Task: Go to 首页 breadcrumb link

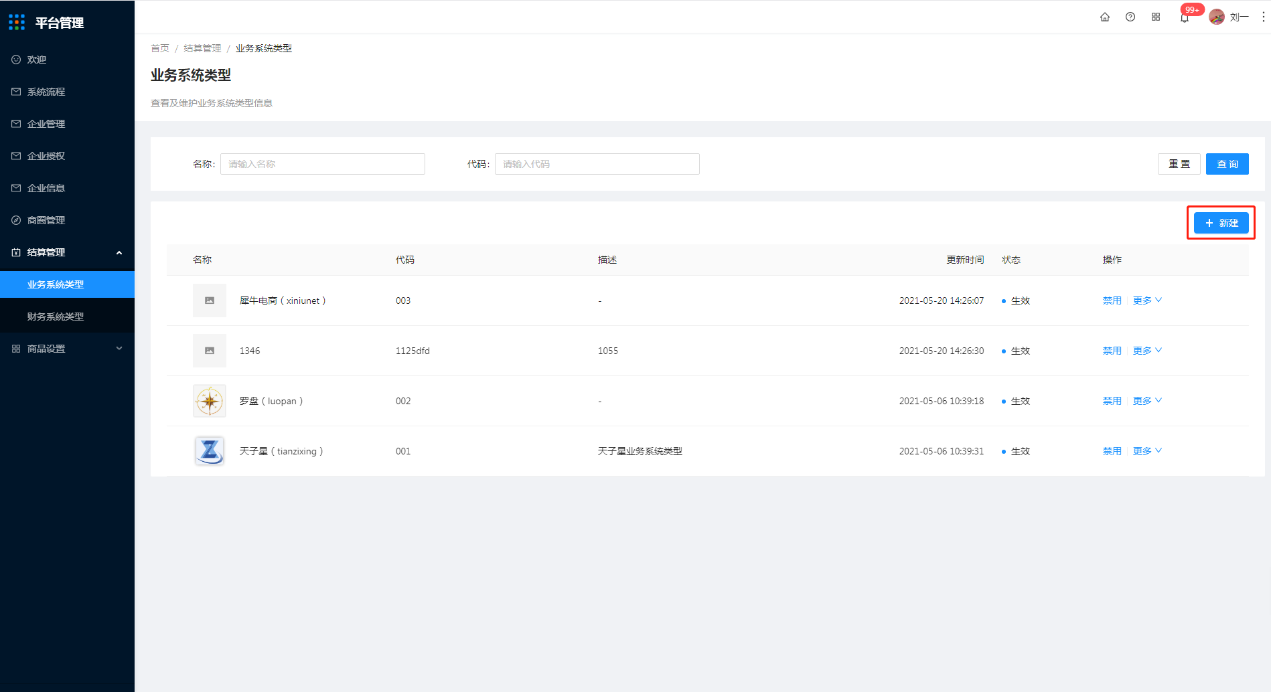Action: point(160,48)
